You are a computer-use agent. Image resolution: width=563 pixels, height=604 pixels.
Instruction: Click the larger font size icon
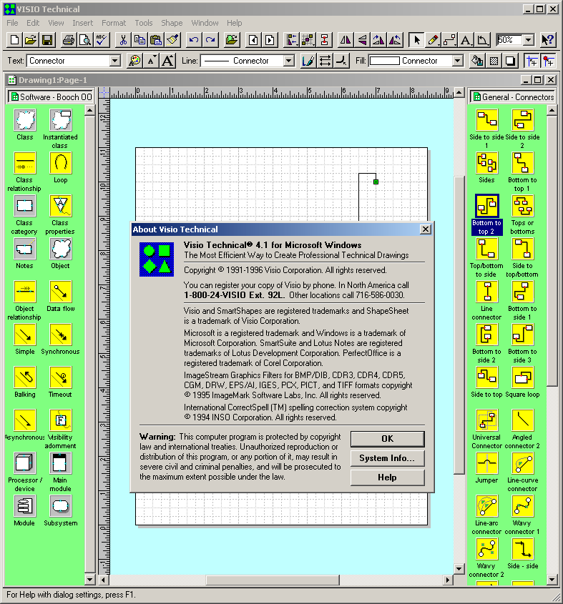(x=167, y=61)
